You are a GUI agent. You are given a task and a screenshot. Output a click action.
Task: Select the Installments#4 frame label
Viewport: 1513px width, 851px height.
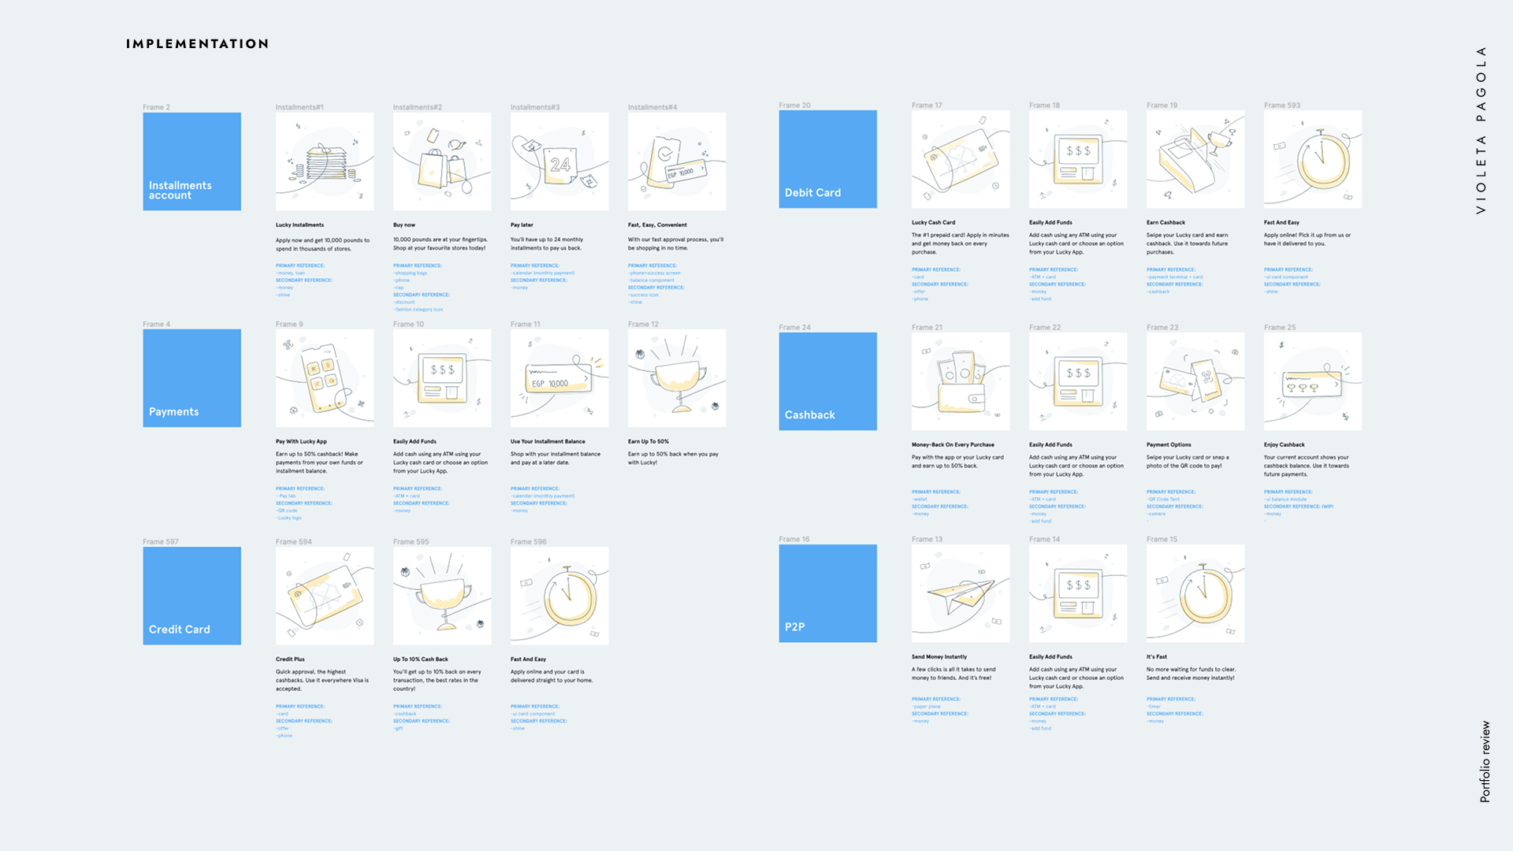click(652, 107)
